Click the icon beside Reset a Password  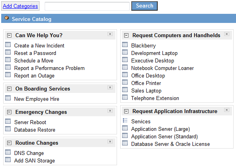pyautogui.click(x=8, y=52)
